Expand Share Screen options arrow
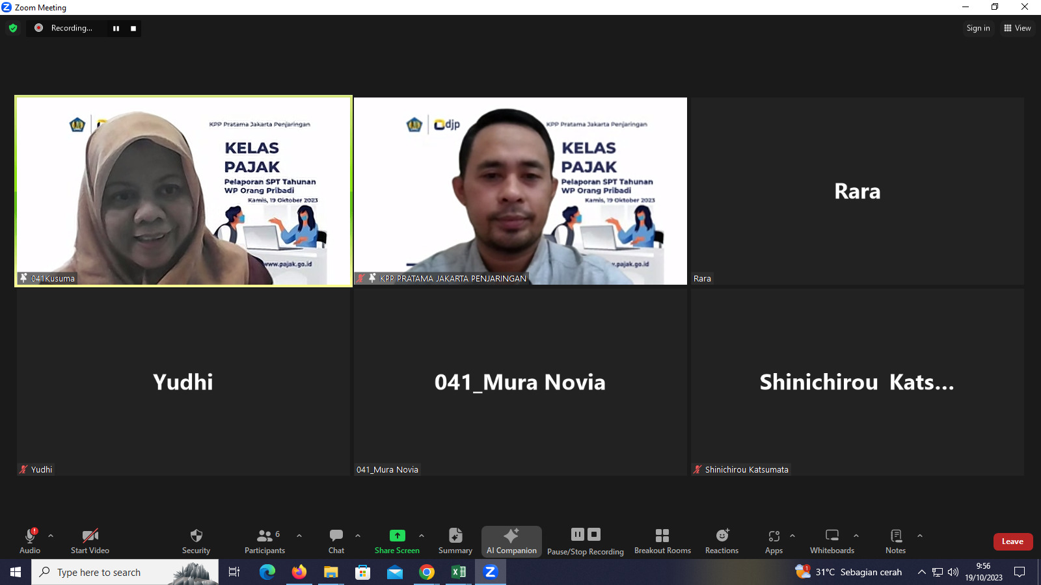 (422, 536)
